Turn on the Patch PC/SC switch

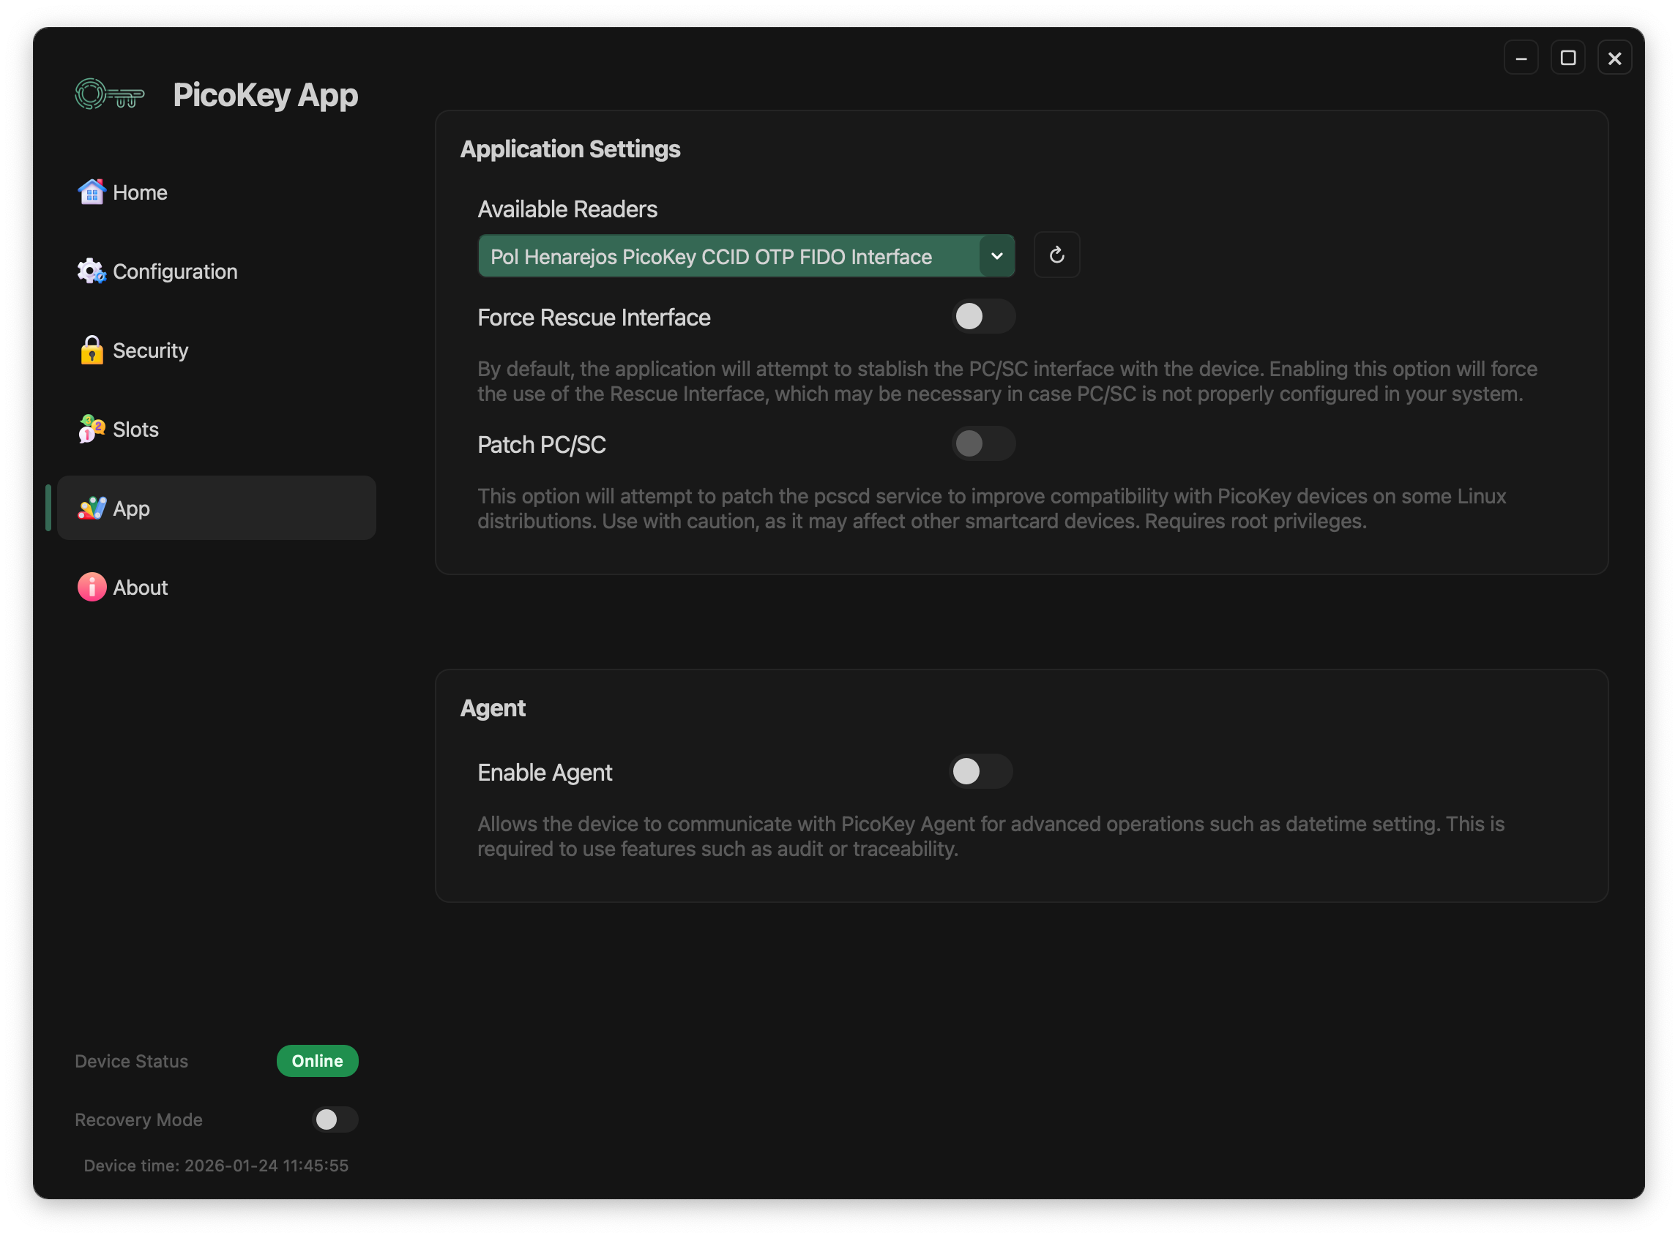[983, 443]
